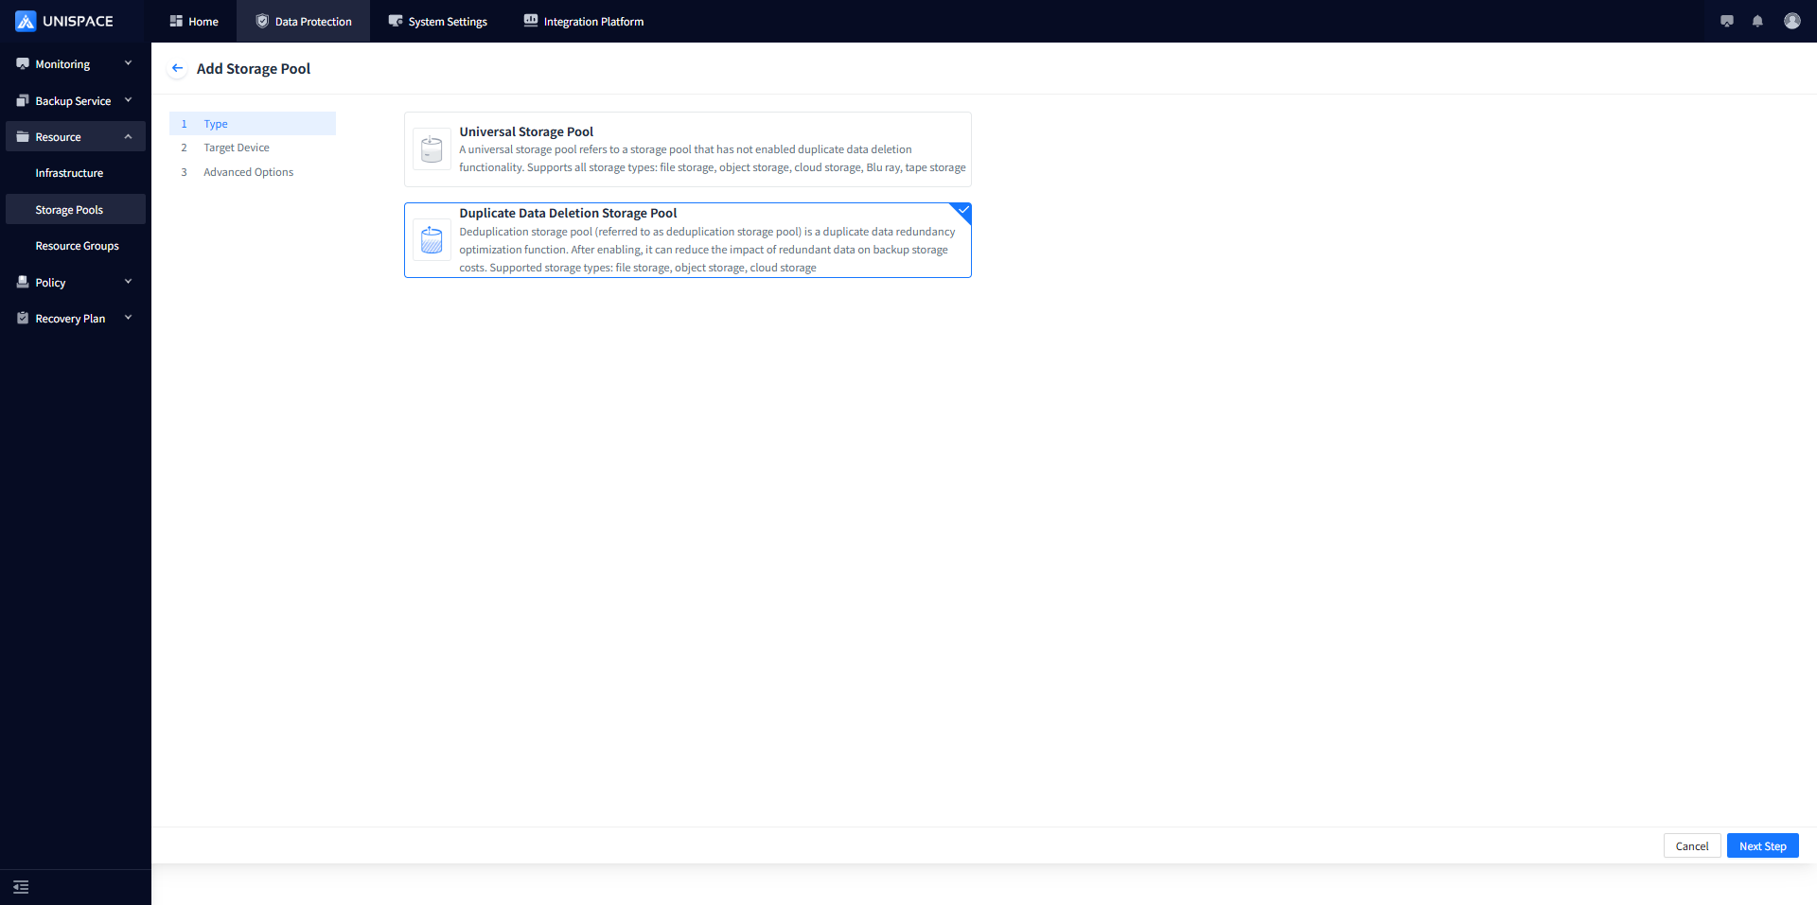Open Resource Groups in sidebar
The width and height of the screenshot is (1817, 905).
pos(76,246)
